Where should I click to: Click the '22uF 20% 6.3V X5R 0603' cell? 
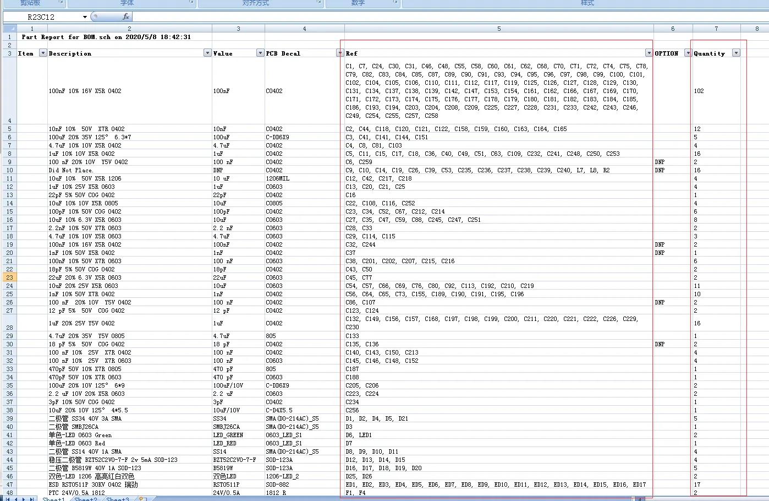(x=129, y=277)
